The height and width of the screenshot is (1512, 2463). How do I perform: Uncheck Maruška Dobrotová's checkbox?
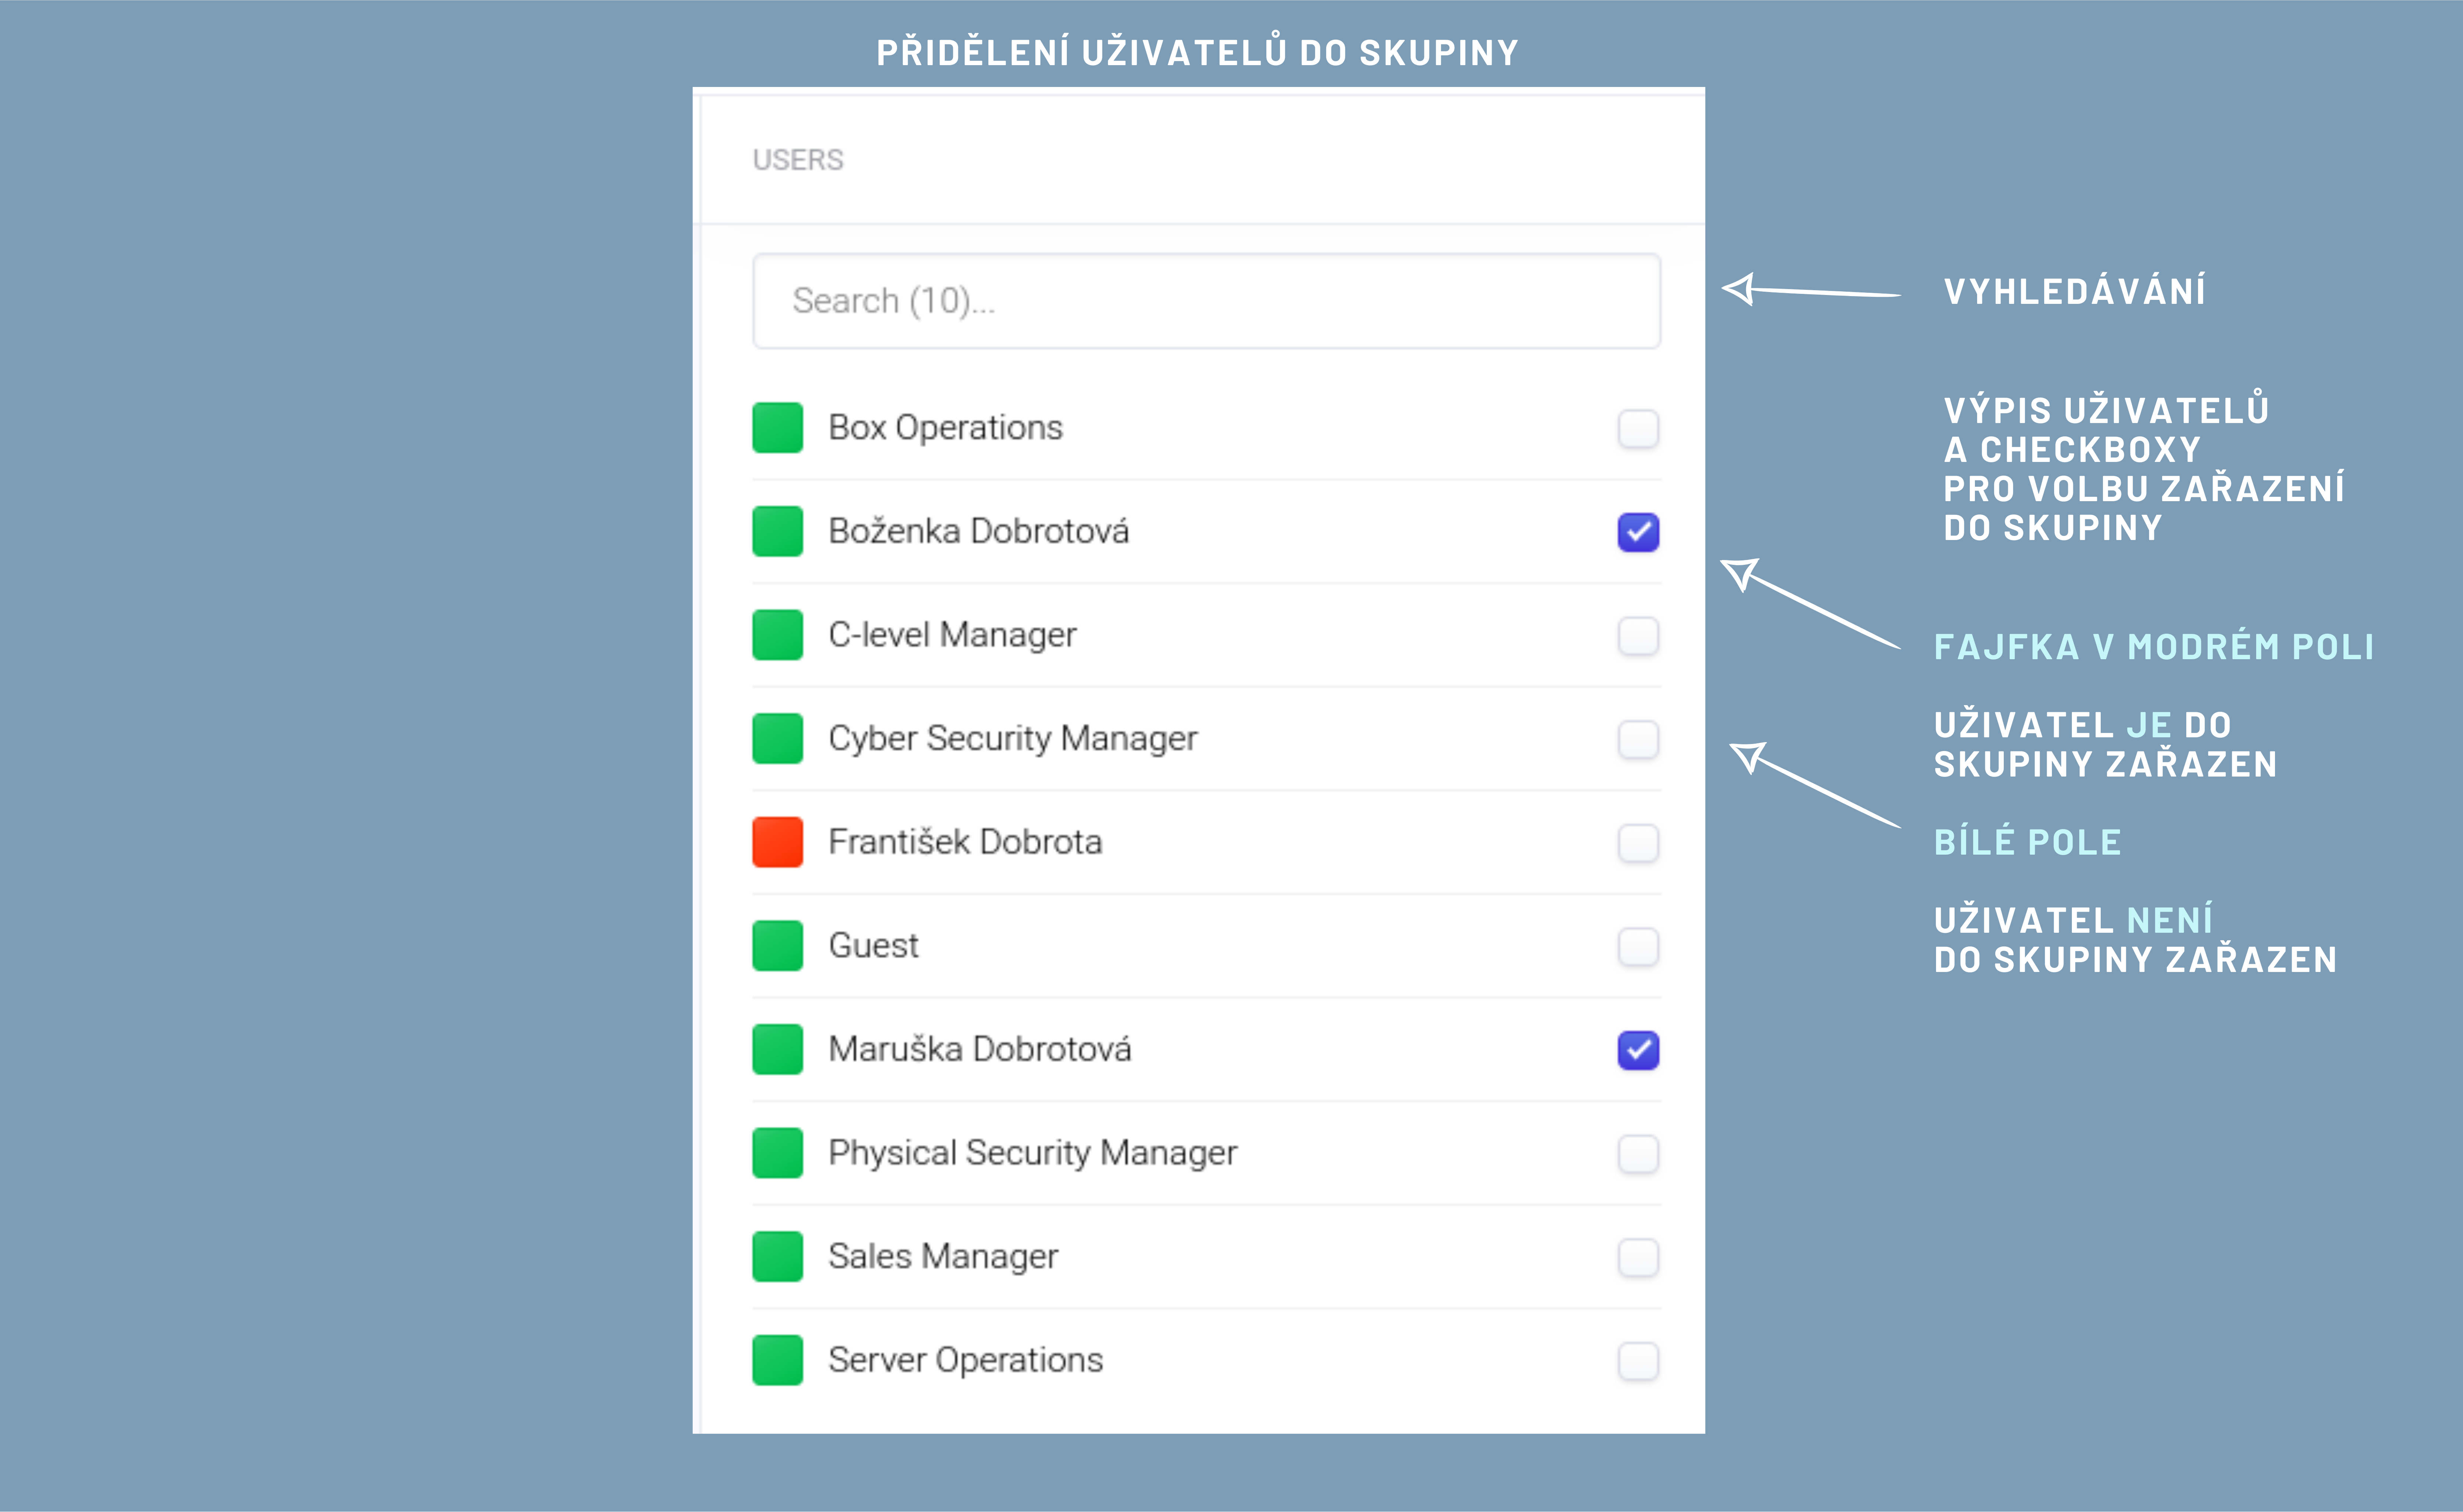coord(1637,1050)
